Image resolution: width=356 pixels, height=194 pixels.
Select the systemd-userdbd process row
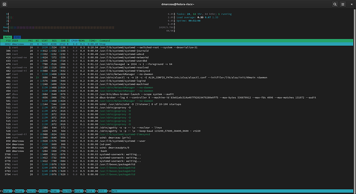(176, 61)
